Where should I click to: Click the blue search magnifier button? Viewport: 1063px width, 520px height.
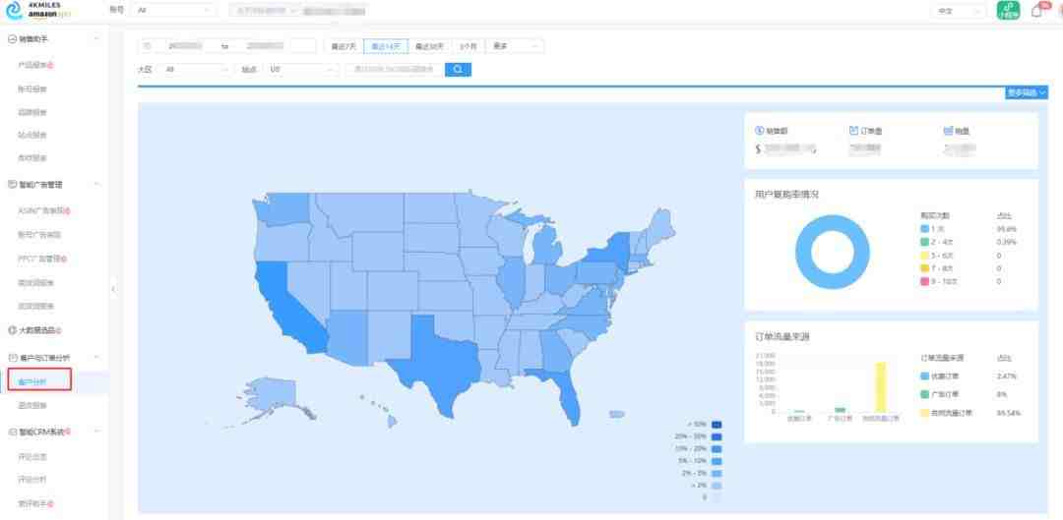point(458,69)
